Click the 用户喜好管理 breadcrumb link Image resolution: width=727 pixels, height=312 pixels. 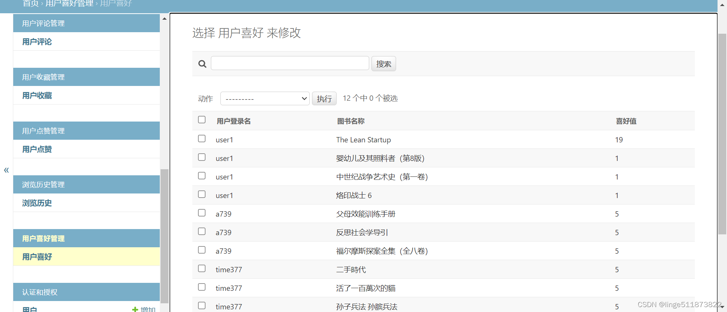[x=69, y=3]
